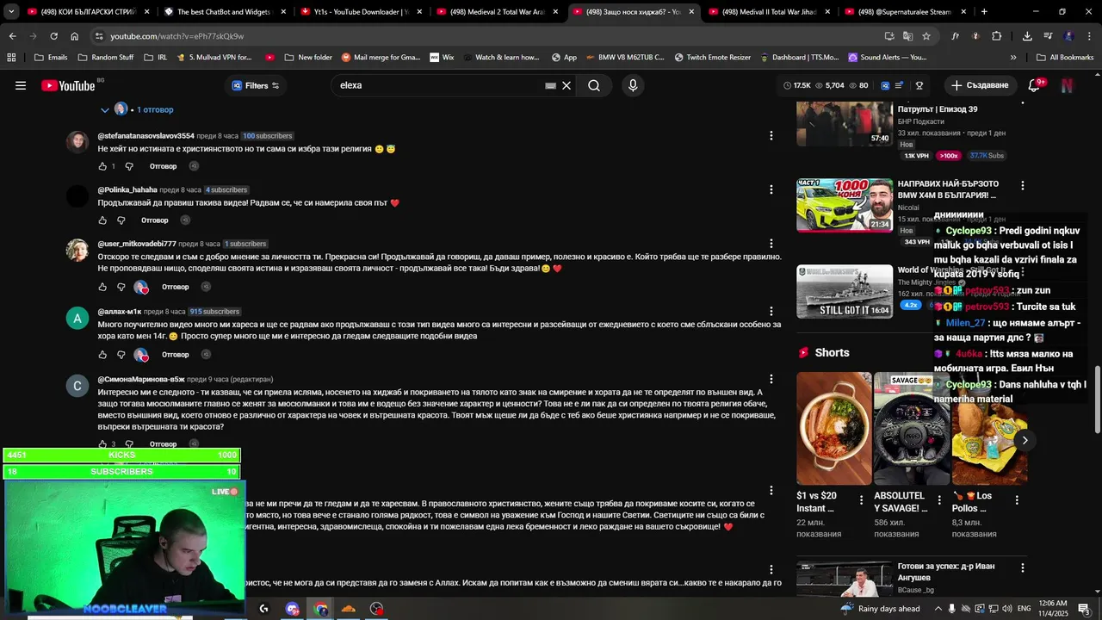This screenshot has width=1102, height=620.
Task: Dislike the comment by @user_mitkovadebi777
Action: (121, 287)
